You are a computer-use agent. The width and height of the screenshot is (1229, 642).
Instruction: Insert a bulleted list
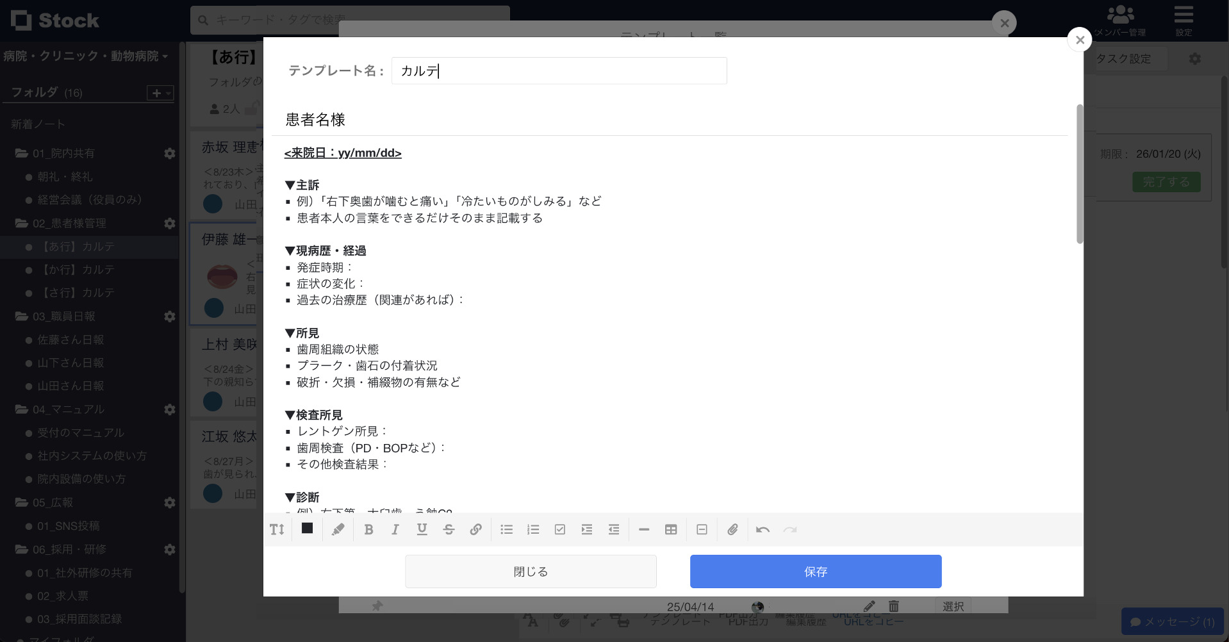506,529
